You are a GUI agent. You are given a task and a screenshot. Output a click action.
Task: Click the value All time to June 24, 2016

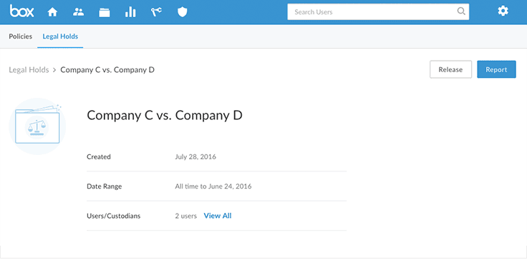[x=213, y=186]
